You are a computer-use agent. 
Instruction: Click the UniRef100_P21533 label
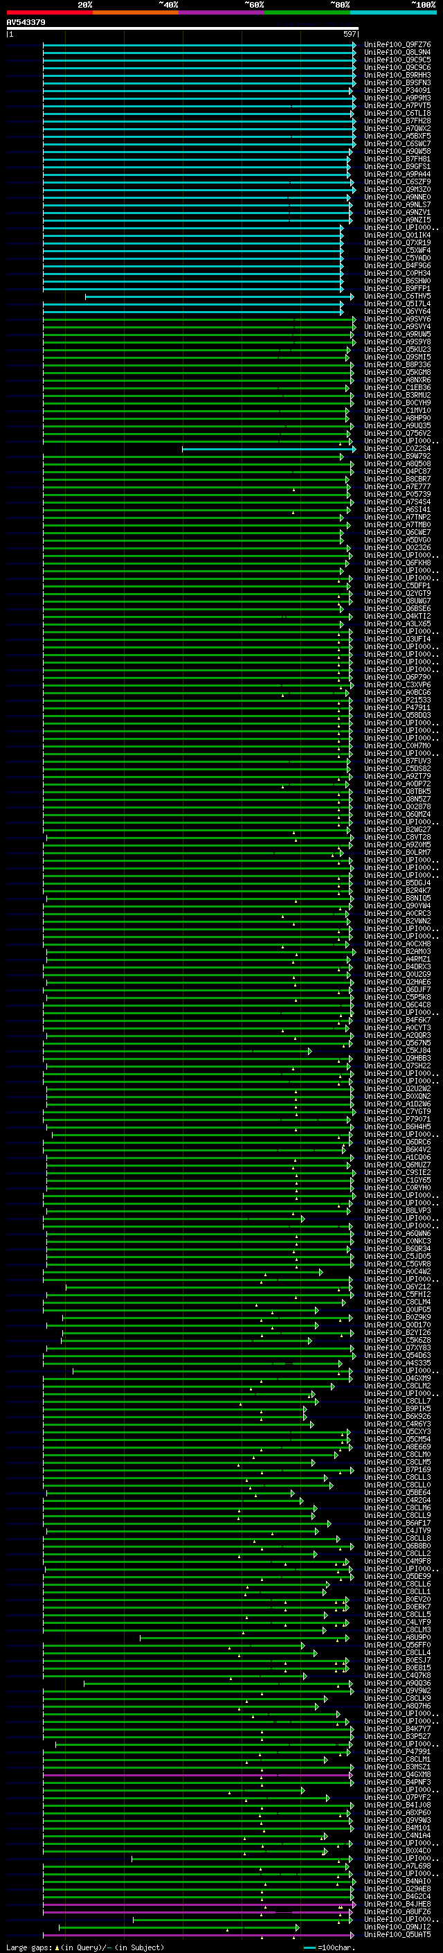(x=397, y=700)
